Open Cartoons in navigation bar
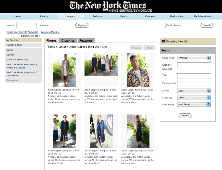The image size is (222, 170). pos(150,16)
